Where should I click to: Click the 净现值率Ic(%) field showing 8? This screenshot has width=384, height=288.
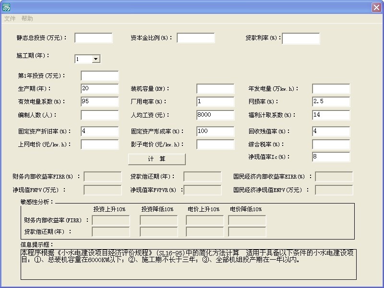click(331, 157)
